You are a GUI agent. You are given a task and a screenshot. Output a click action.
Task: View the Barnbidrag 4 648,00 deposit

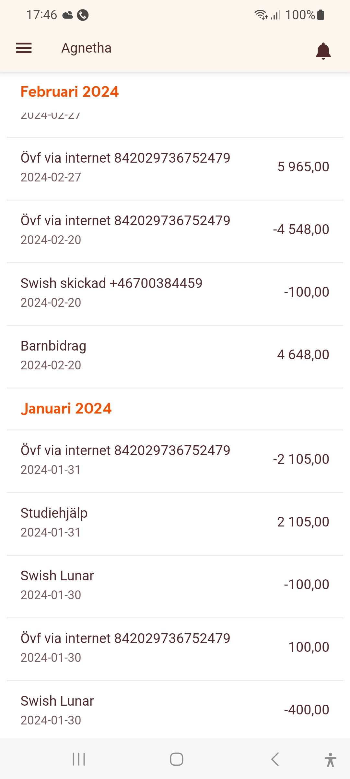click(175, 355)
